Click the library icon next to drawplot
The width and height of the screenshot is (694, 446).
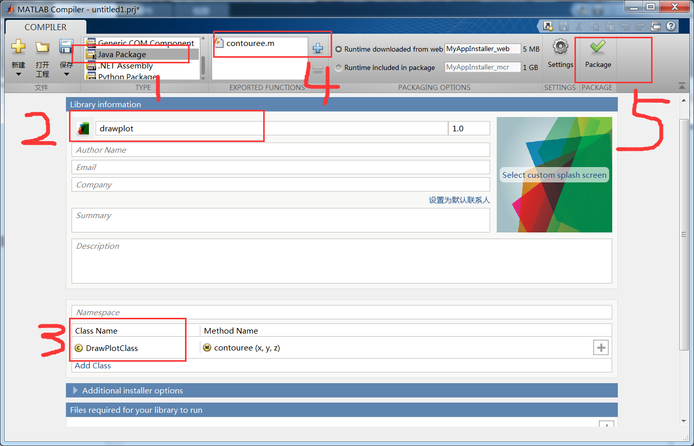point(83,128)
